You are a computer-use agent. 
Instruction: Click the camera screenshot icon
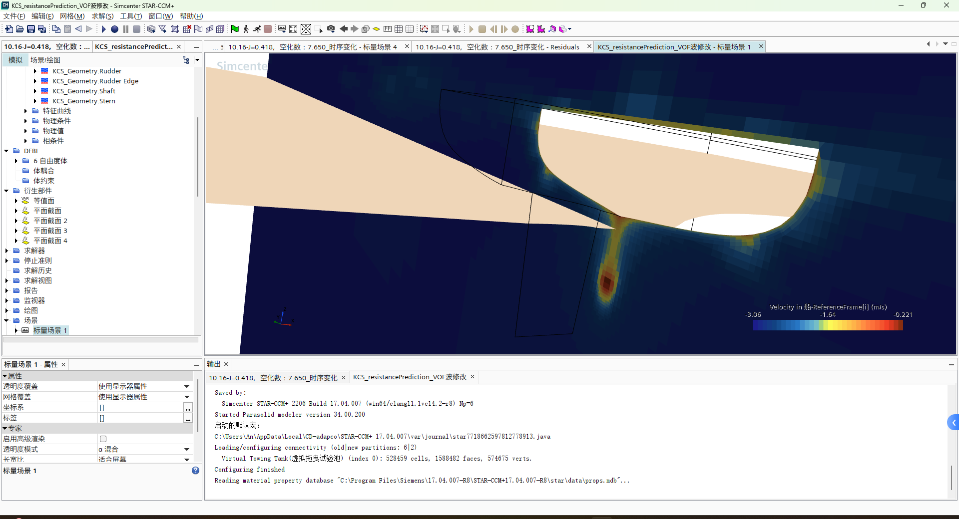tap(331, 29)
